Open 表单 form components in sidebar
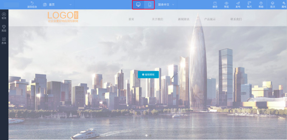The height and width of the screenshot is (140, 287). pos(4,41)
